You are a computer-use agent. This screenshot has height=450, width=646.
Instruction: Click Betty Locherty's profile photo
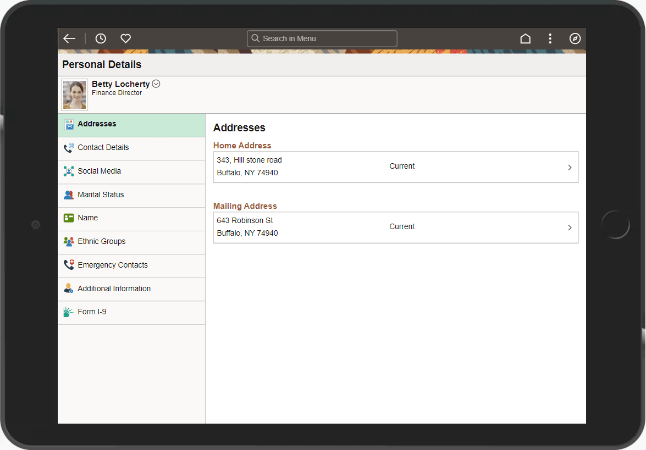(x=75, y=95)
